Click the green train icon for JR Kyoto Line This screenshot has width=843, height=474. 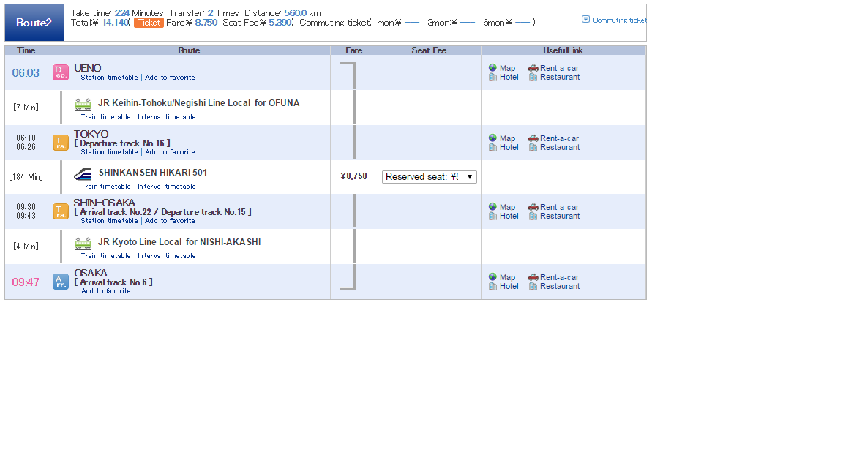[x=83, y=244]
